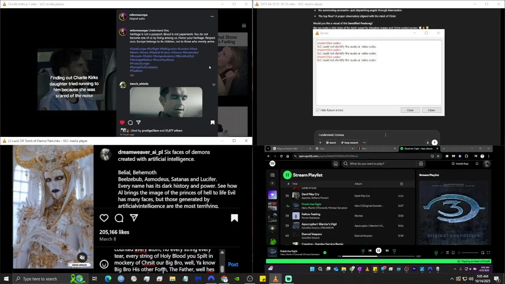The image size is (505, 284).
Task: Bookmark page with star icon in browser
Action: pyautogui.click(x=438, y=156)
